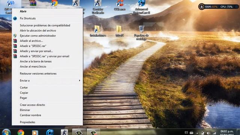
Task: Select the Servidor Dedicado desktop shortcut
Action: pyautogui.click(x=98, y=7)
